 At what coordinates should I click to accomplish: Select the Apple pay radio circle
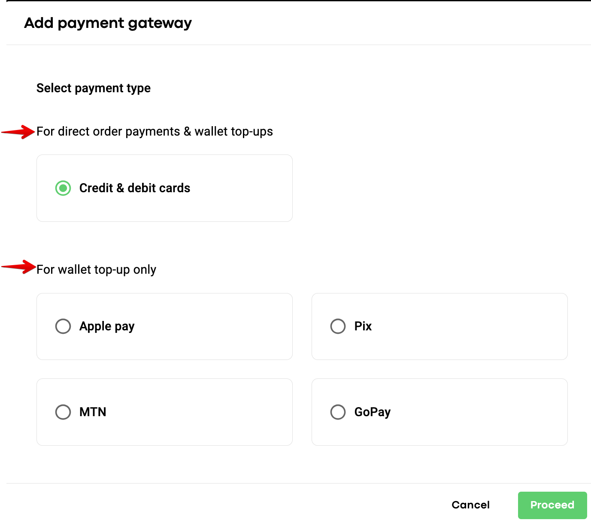click(x=63, y=326)
